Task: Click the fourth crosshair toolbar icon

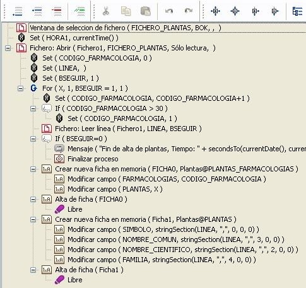Action: click(274, 11)
